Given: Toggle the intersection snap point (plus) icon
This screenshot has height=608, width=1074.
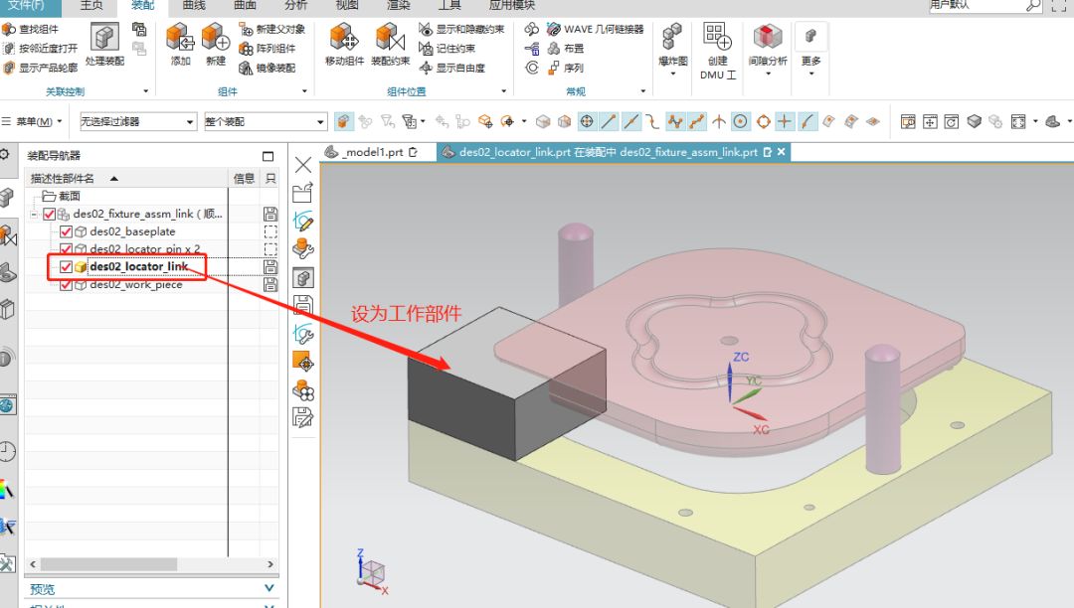Looking at the screenshot, I should tap(785, 122).
